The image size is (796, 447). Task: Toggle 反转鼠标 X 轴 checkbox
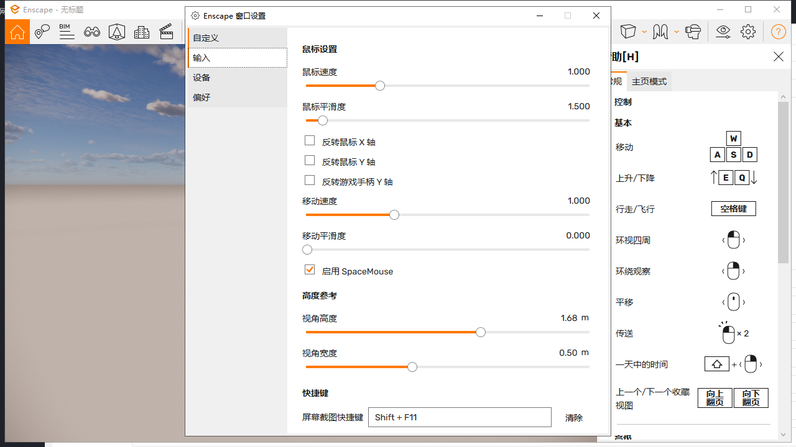310,141
